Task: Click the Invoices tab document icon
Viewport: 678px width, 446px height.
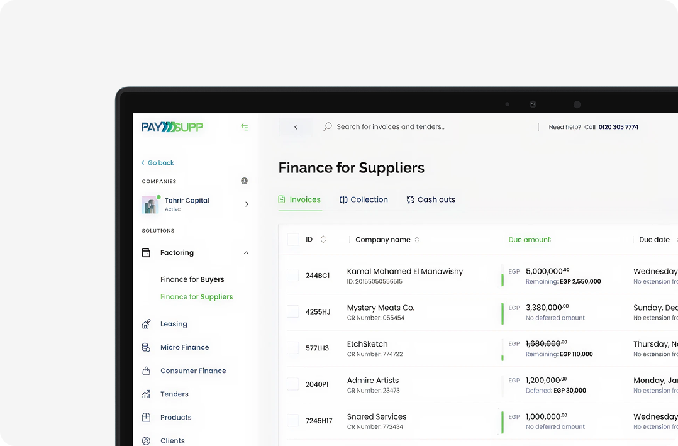Action: click(x=282, y=199)
